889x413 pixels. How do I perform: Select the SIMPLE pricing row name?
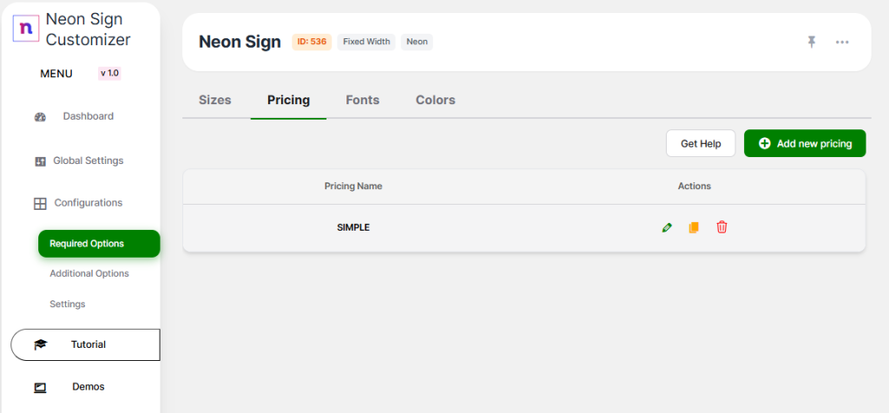point(353,227)
